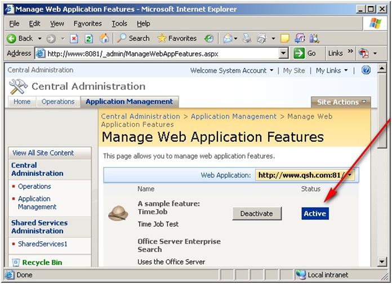This screenshot has height=284, width=392.
Task: Click the address bar URL field
Action: pyautogui.click(x=162, y=53)
